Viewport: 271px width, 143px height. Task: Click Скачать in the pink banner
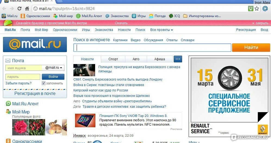coord(121,23)
